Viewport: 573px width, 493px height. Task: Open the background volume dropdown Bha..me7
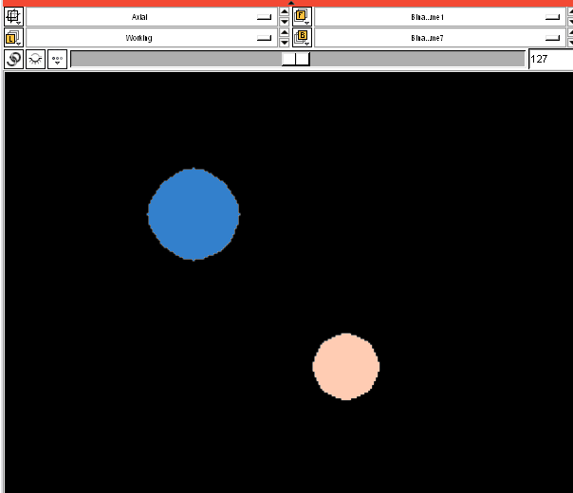tap(437, 38)
